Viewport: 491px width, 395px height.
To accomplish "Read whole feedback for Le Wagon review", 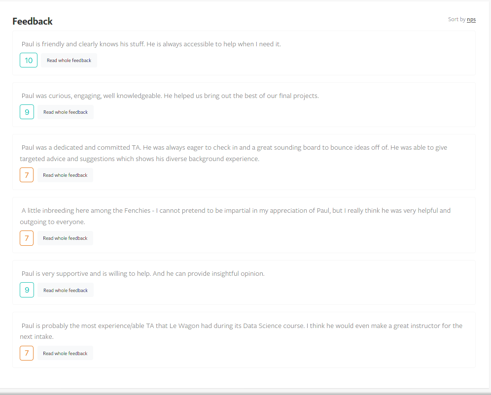I will pos(65,353).
